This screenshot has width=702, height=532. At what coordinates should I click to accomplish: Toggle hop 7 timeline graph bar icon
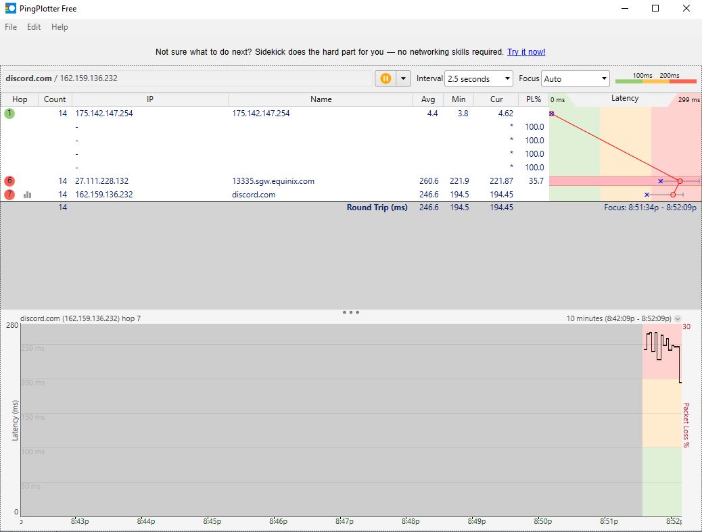tap(27, 195)
